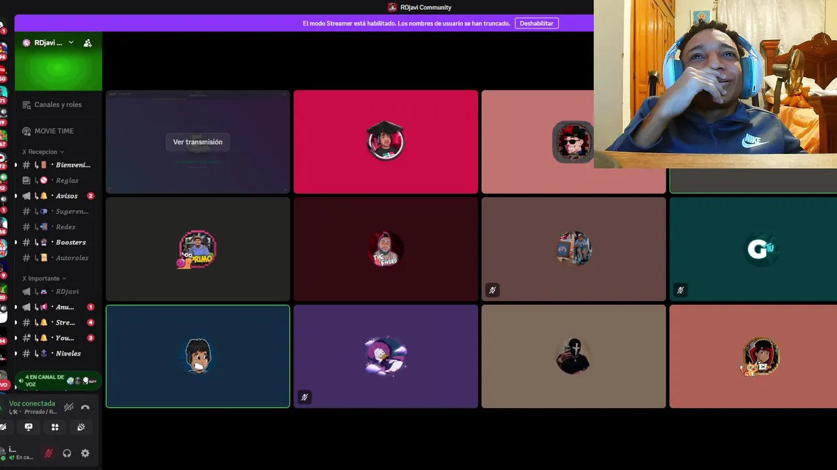Collapse the Importante category
Image resolution: width=837 pixels, height=470 pixels.
[44, 278]
